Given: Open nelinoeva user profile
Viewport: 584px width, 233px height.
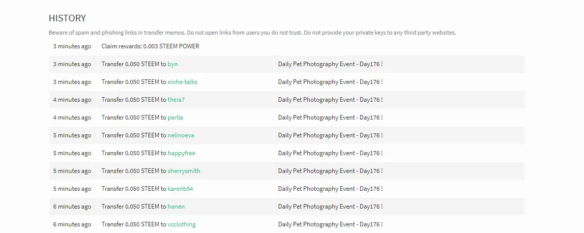Looking at the screenshot, I should (x=181, y=135).
